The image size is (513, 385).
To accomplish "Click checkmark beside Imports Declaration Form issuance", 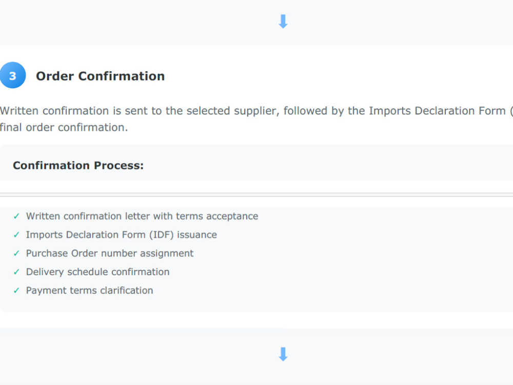I will pyautogui.click(x=16, y=235).
